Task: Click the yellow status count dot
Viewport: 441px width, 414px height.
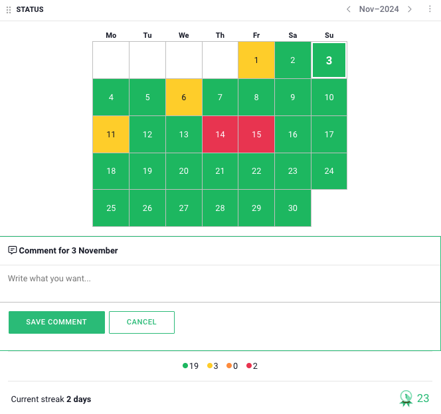Action: pos(210,366)
